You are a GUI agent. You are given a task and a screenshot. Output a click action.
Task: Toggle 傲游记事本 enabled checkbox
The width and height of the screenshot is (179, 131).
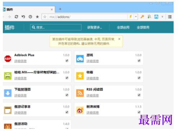67,112
